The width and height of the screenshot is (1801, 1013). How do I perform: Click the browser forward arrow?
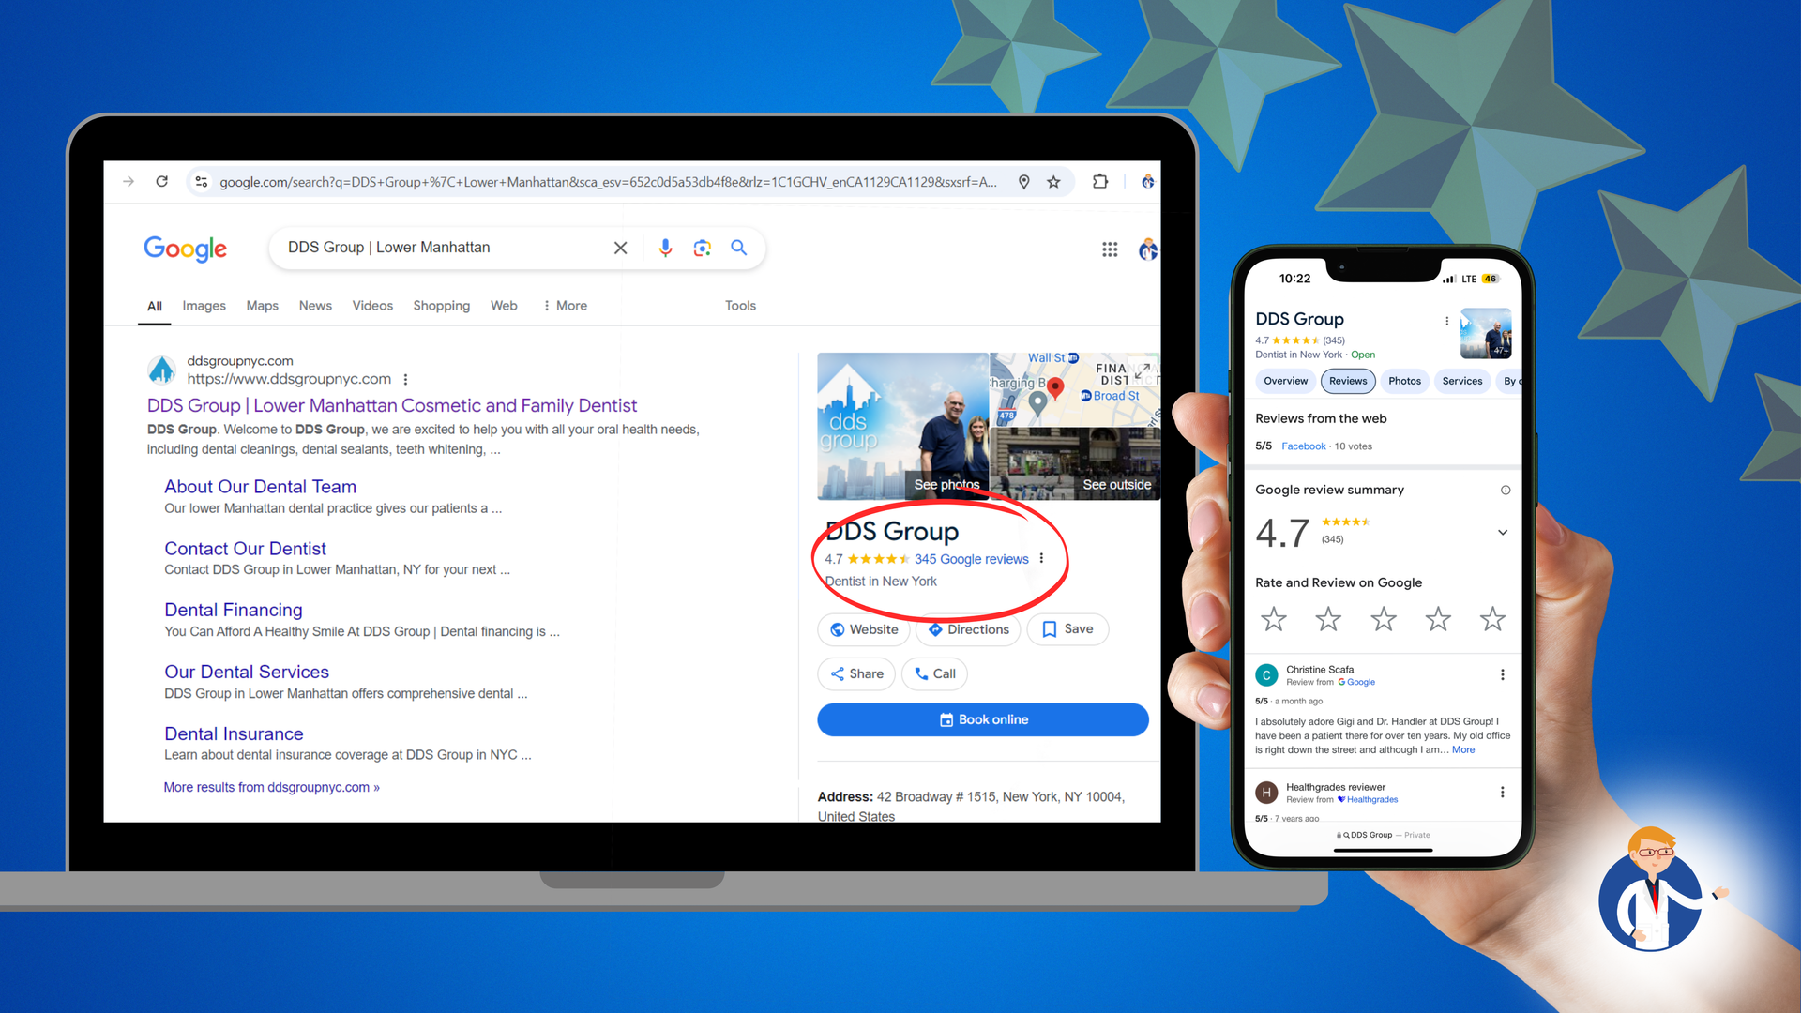[x=129, y=181]
